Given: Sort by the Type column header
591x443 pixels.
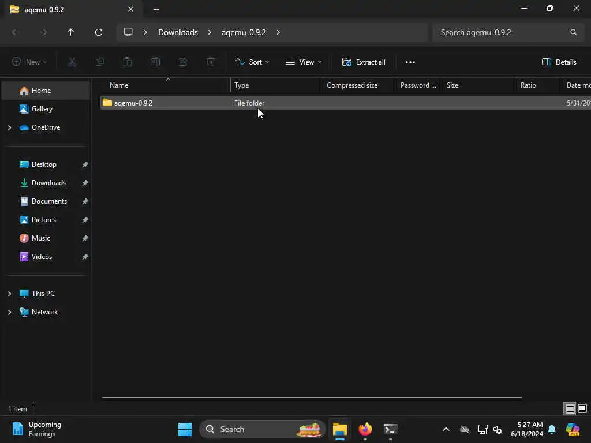Looking at the screenshot, I should (276, 85).
